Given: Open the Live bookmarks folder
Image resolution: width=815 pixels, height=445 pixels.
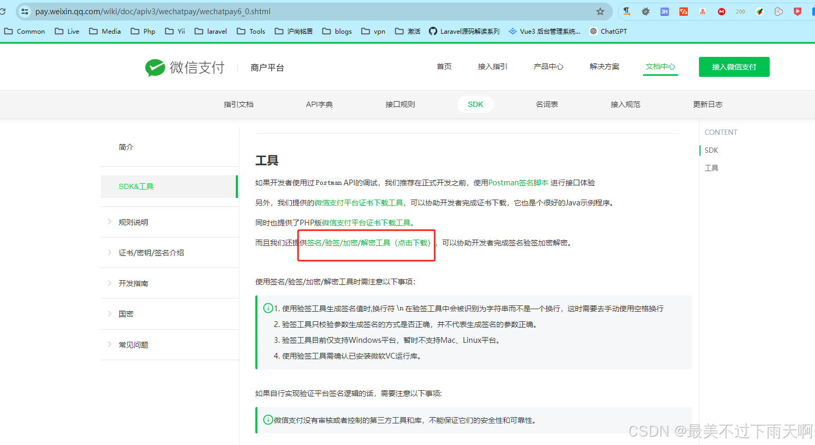Looking at the screenshot, I should tap(67, 32).
